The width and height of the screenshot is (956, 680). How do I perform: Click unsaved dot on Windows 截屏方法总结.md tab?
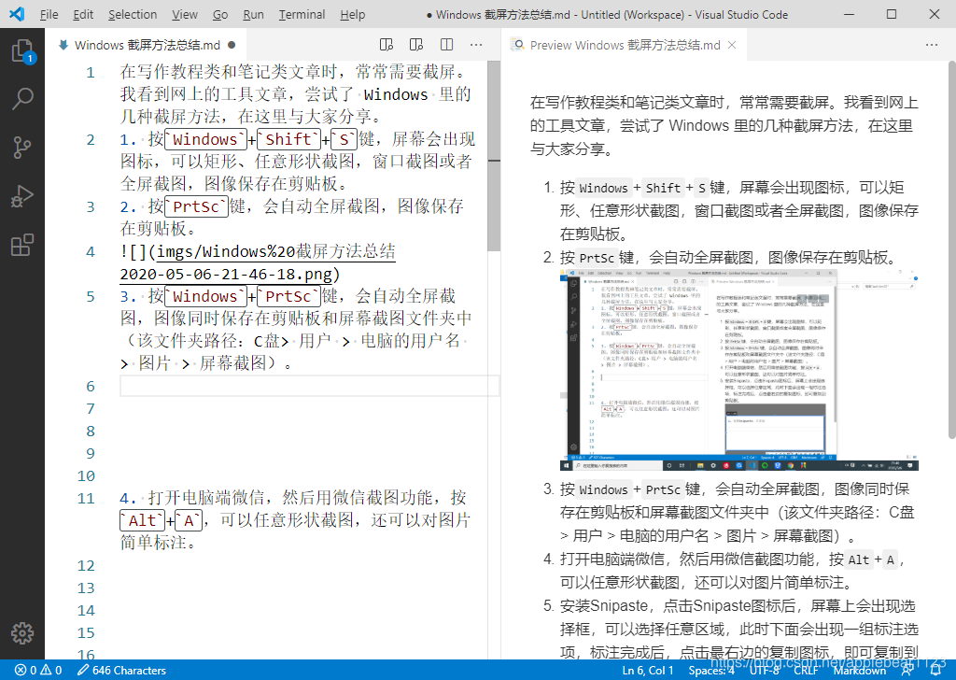click(x=232, y=45)
